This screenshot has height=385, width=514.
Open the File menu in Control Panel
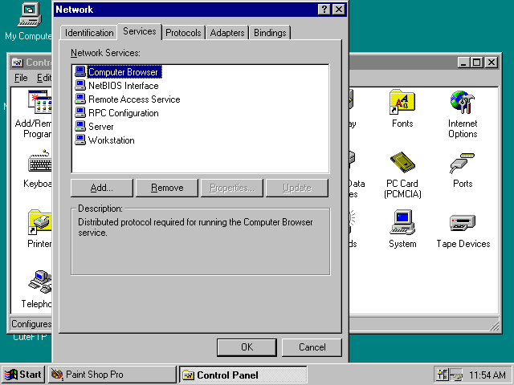(x=21, y=78)
